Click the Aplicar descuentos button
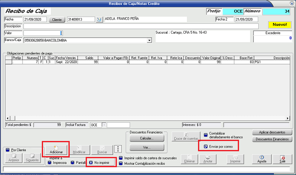Viewport: 296px width, 175px height. tap(272, 132)
